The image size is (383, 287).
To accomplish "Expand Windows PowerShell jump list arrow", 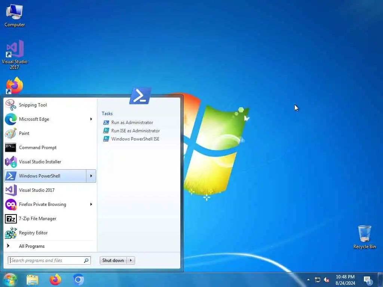I will (x=91, y=176).
